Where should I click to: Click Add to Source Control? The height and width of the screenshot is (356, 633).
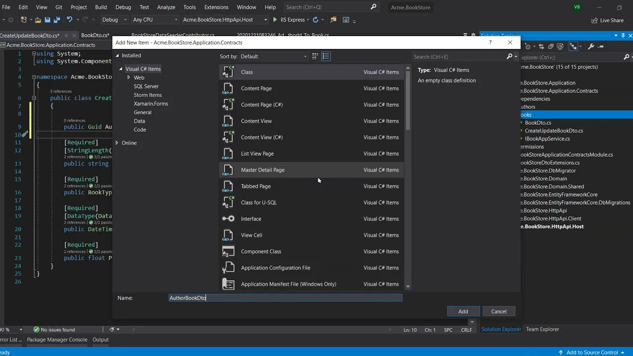point(592,353)
